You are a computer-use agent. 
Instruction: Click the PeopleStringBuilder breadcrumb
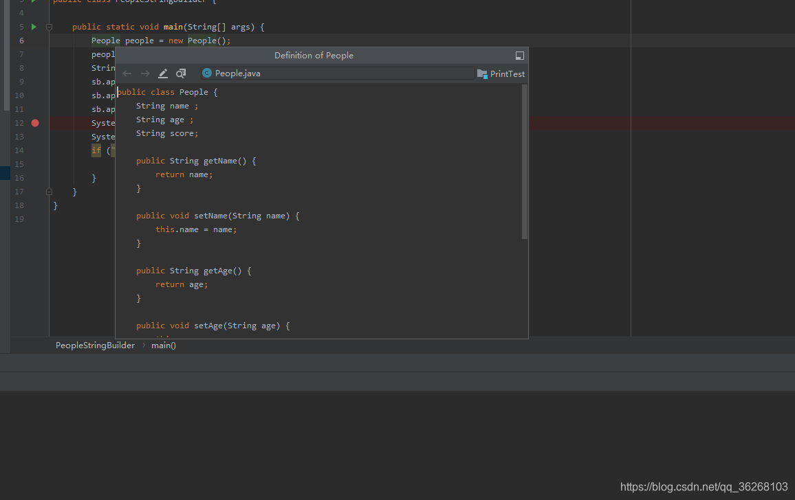pyautogui.click(x=96, y=345)
